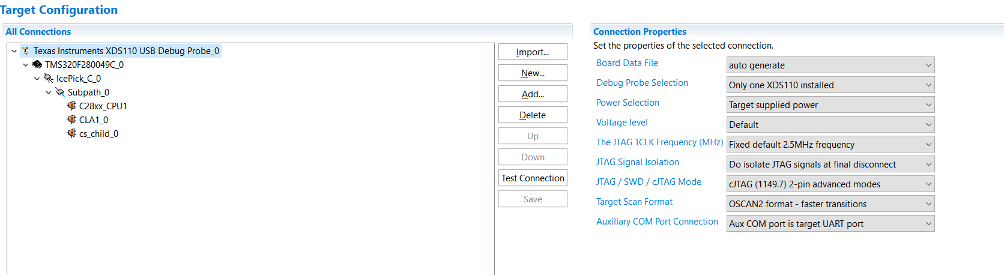Open the Auxiliary COM Port Connection dropdown
Viewport: 1004px width, 275px height.
[830, 224]
